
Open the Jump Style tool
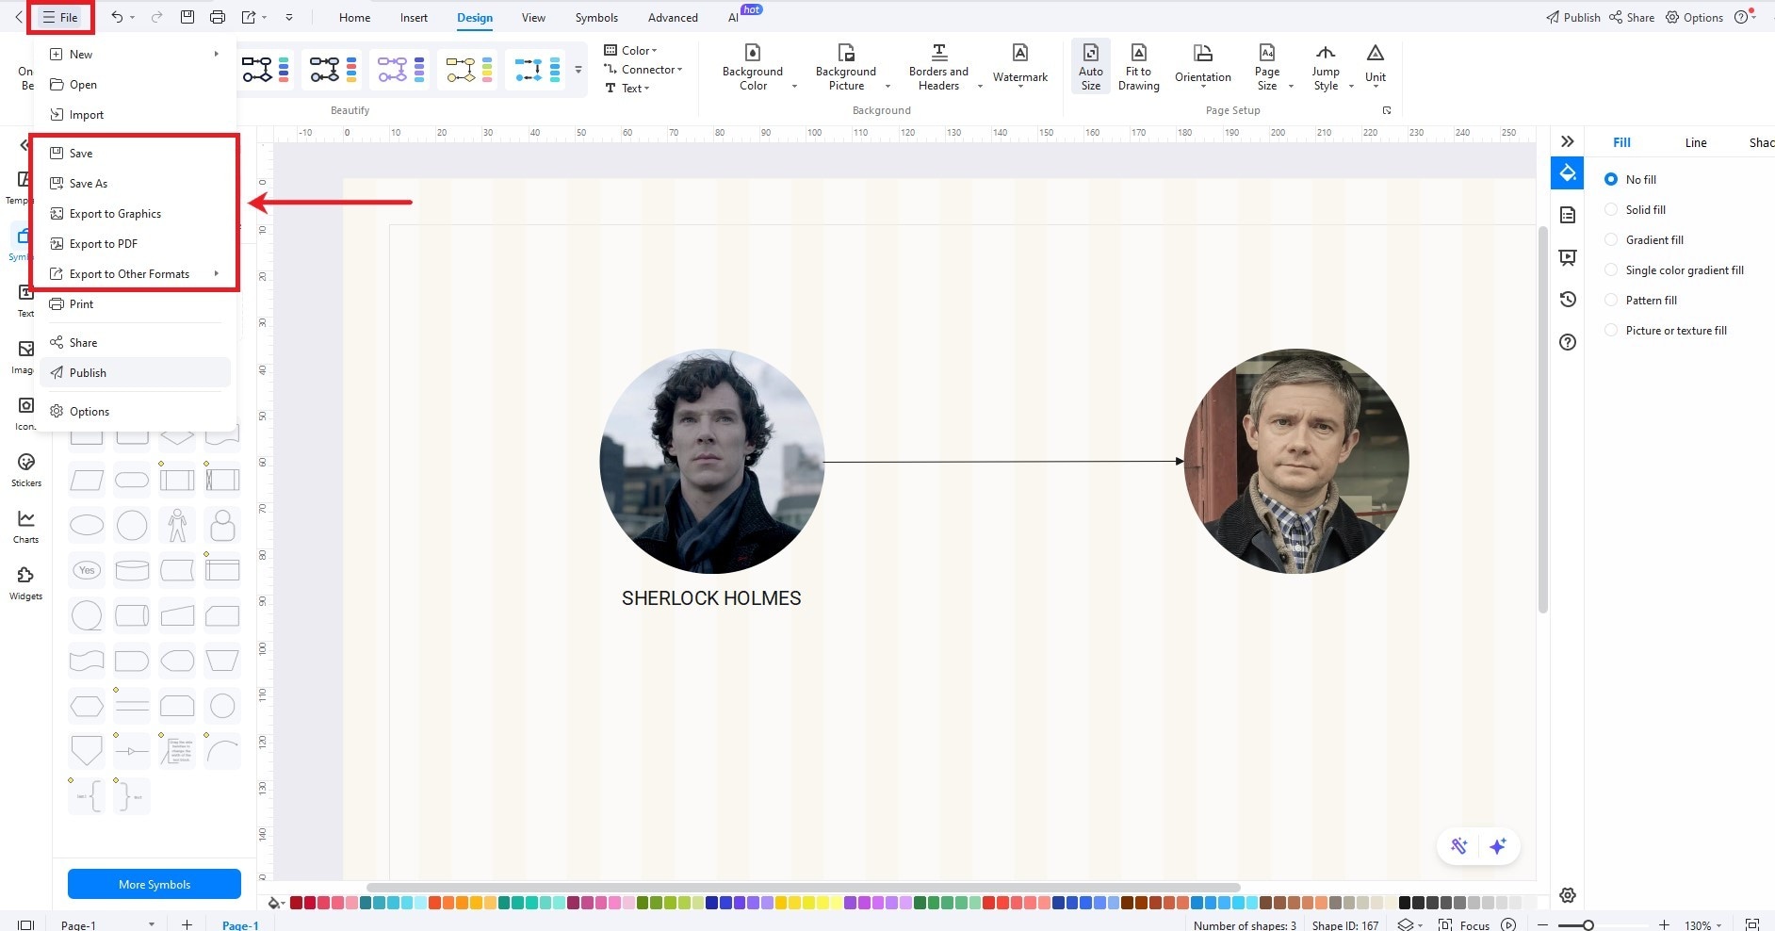click(x=1326, y=67)
